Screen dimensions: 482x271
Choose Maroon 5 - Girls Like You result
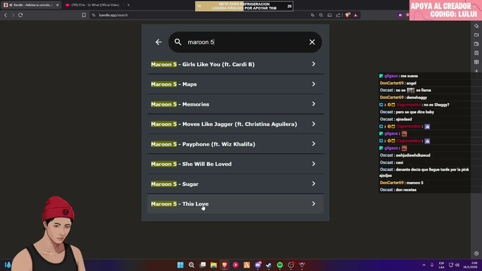point(235,64)
